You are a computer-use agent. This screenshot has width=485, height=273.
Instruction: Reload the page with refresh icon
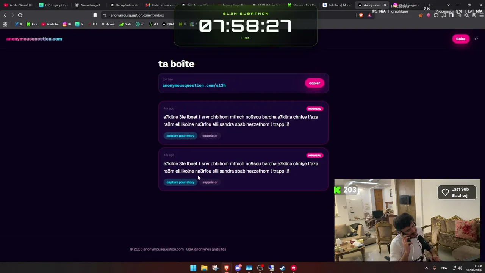pos(20,15)
